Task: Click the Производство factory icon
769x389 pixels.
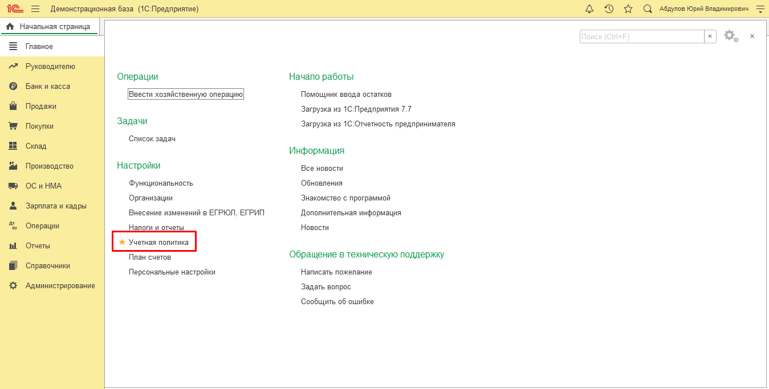Action: (x=13, y=166)
